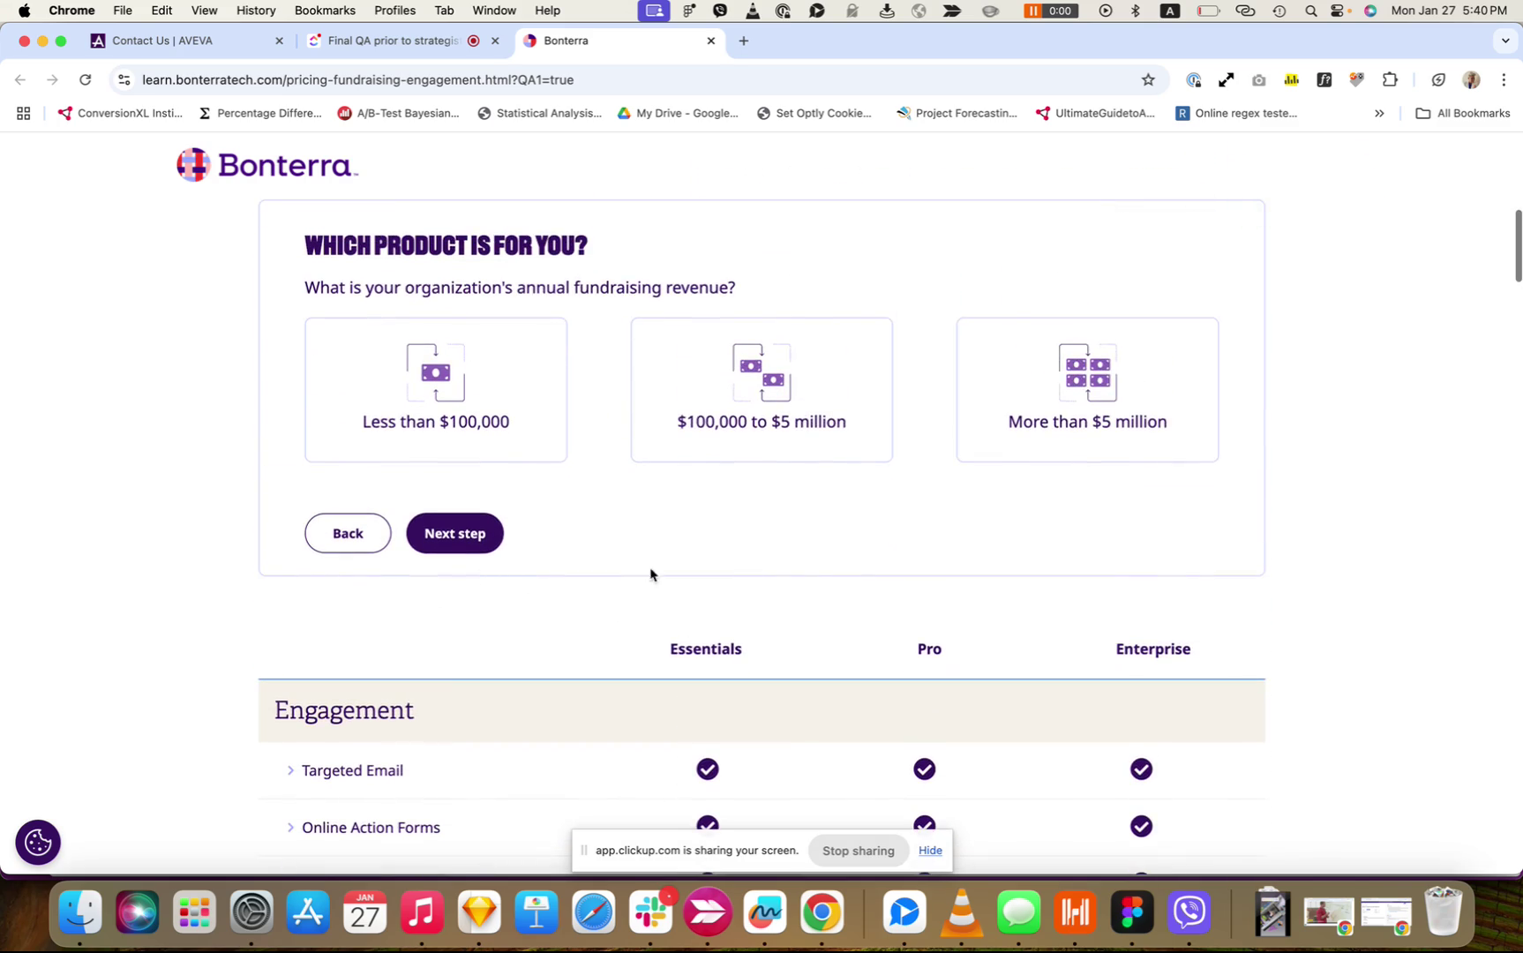
Task: Open the ConversionXL Insti... bookmark
Action: [120, 113]
